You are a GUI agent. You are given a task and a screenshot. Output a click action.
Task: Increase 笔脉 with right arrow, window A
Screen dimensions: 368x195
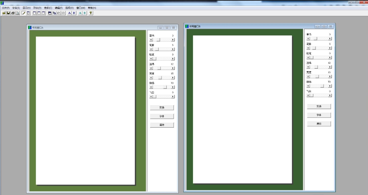point(173,49)
